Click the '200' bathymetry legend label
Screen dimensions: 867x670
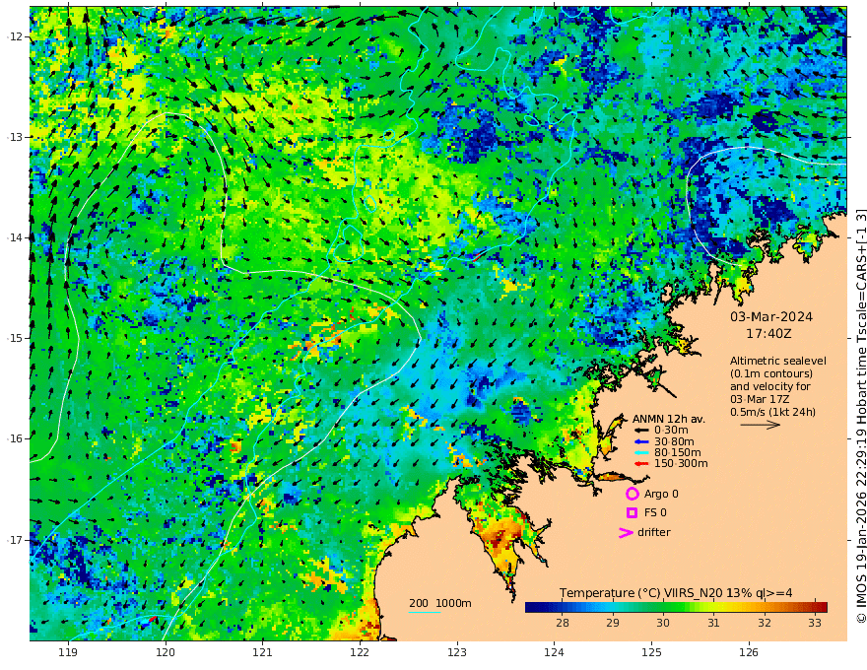click(419, 603)
